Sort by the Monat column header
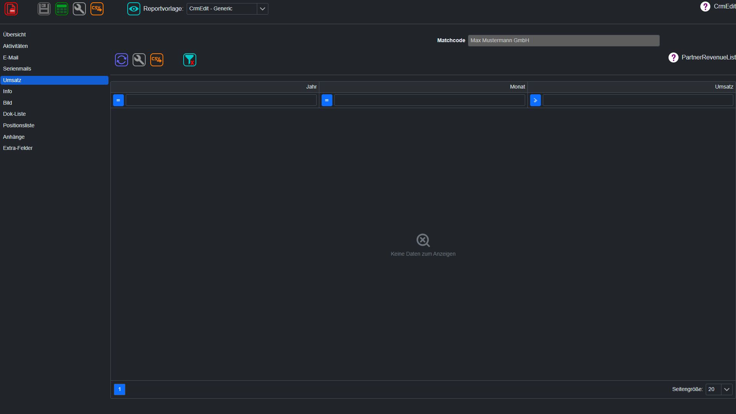Image resolution: width=736 pixels, height=414 pixels. [x=424, y=87]
